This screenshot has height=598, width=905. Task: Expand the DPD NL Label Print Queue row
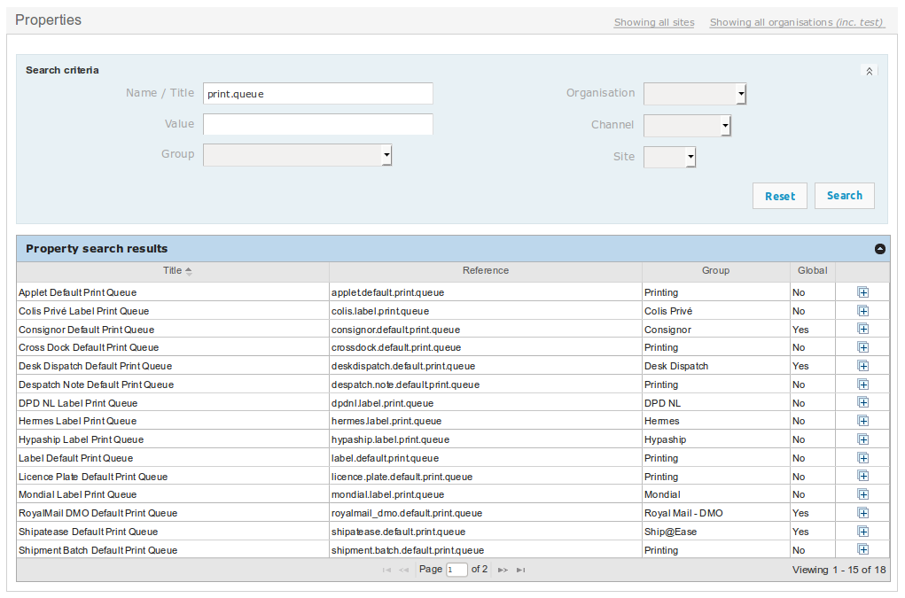click(862, 402)
